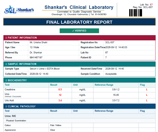Click Uric Acid result 3.4
Viewport: 158px width, 132px height.
tap(60, 100)
